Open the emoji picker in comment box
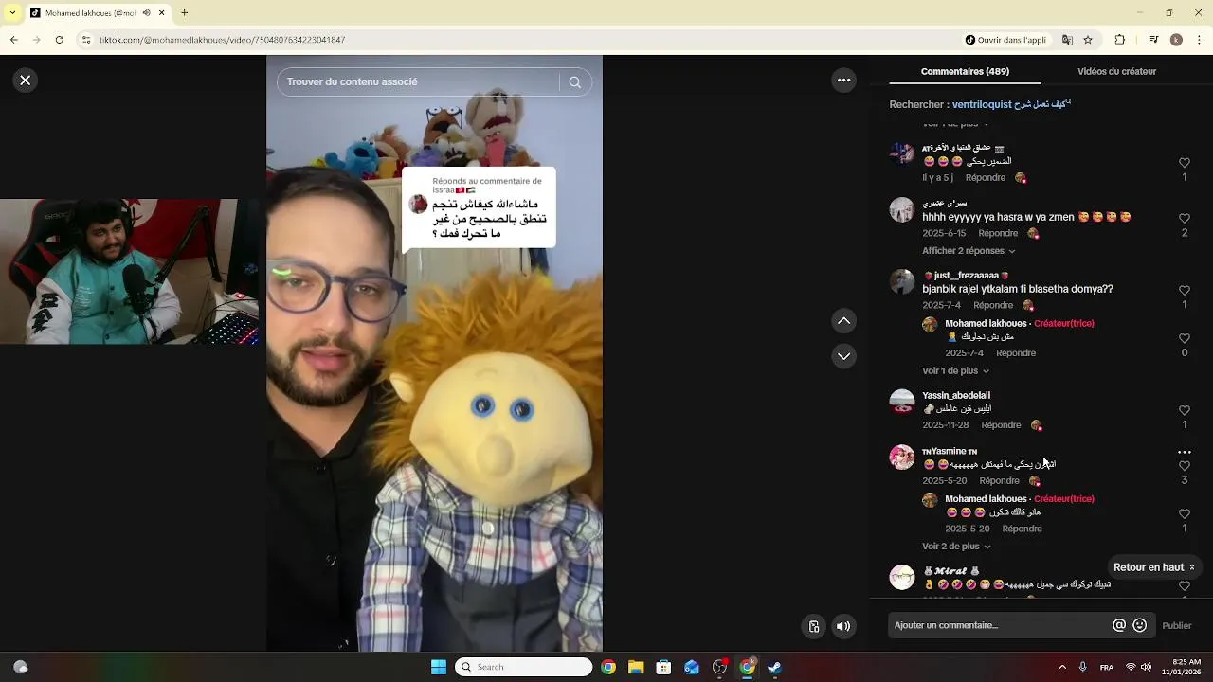This screenshot has width=1213, height=682. click(x=1140, y=625)
